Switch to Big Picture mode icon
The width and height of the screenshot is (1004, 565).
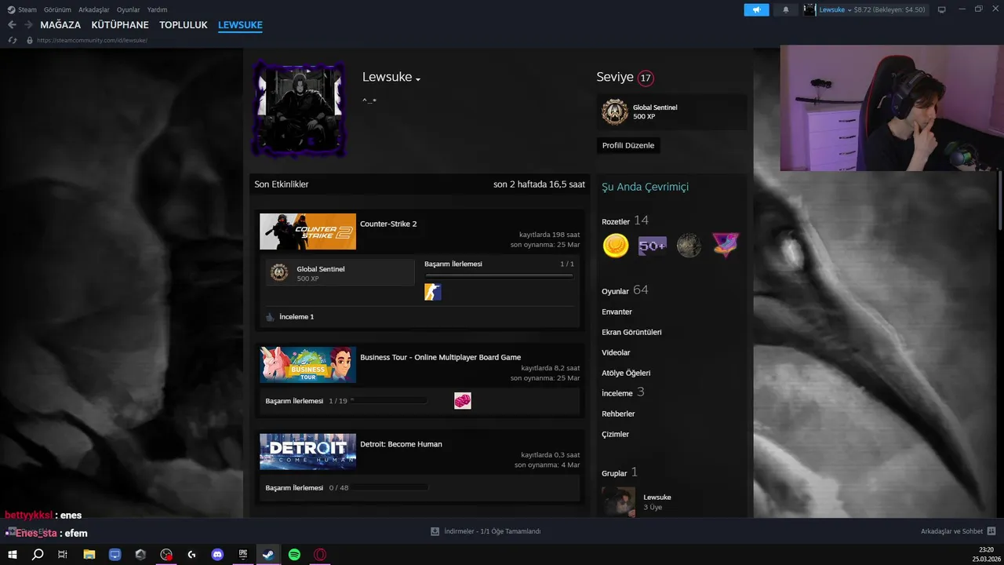point(941,9)
